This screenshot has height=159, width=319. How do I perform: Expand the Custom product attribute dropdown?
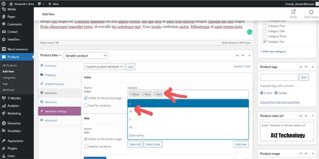click(104, 67)
